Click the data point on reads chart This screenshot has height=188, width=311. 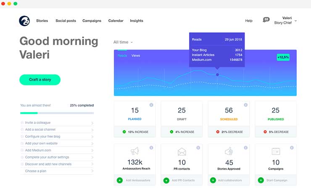[x=217, y=75]
